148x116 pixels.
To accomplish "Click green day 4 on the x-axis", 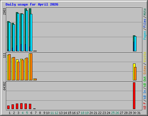I will coord(23,113).
